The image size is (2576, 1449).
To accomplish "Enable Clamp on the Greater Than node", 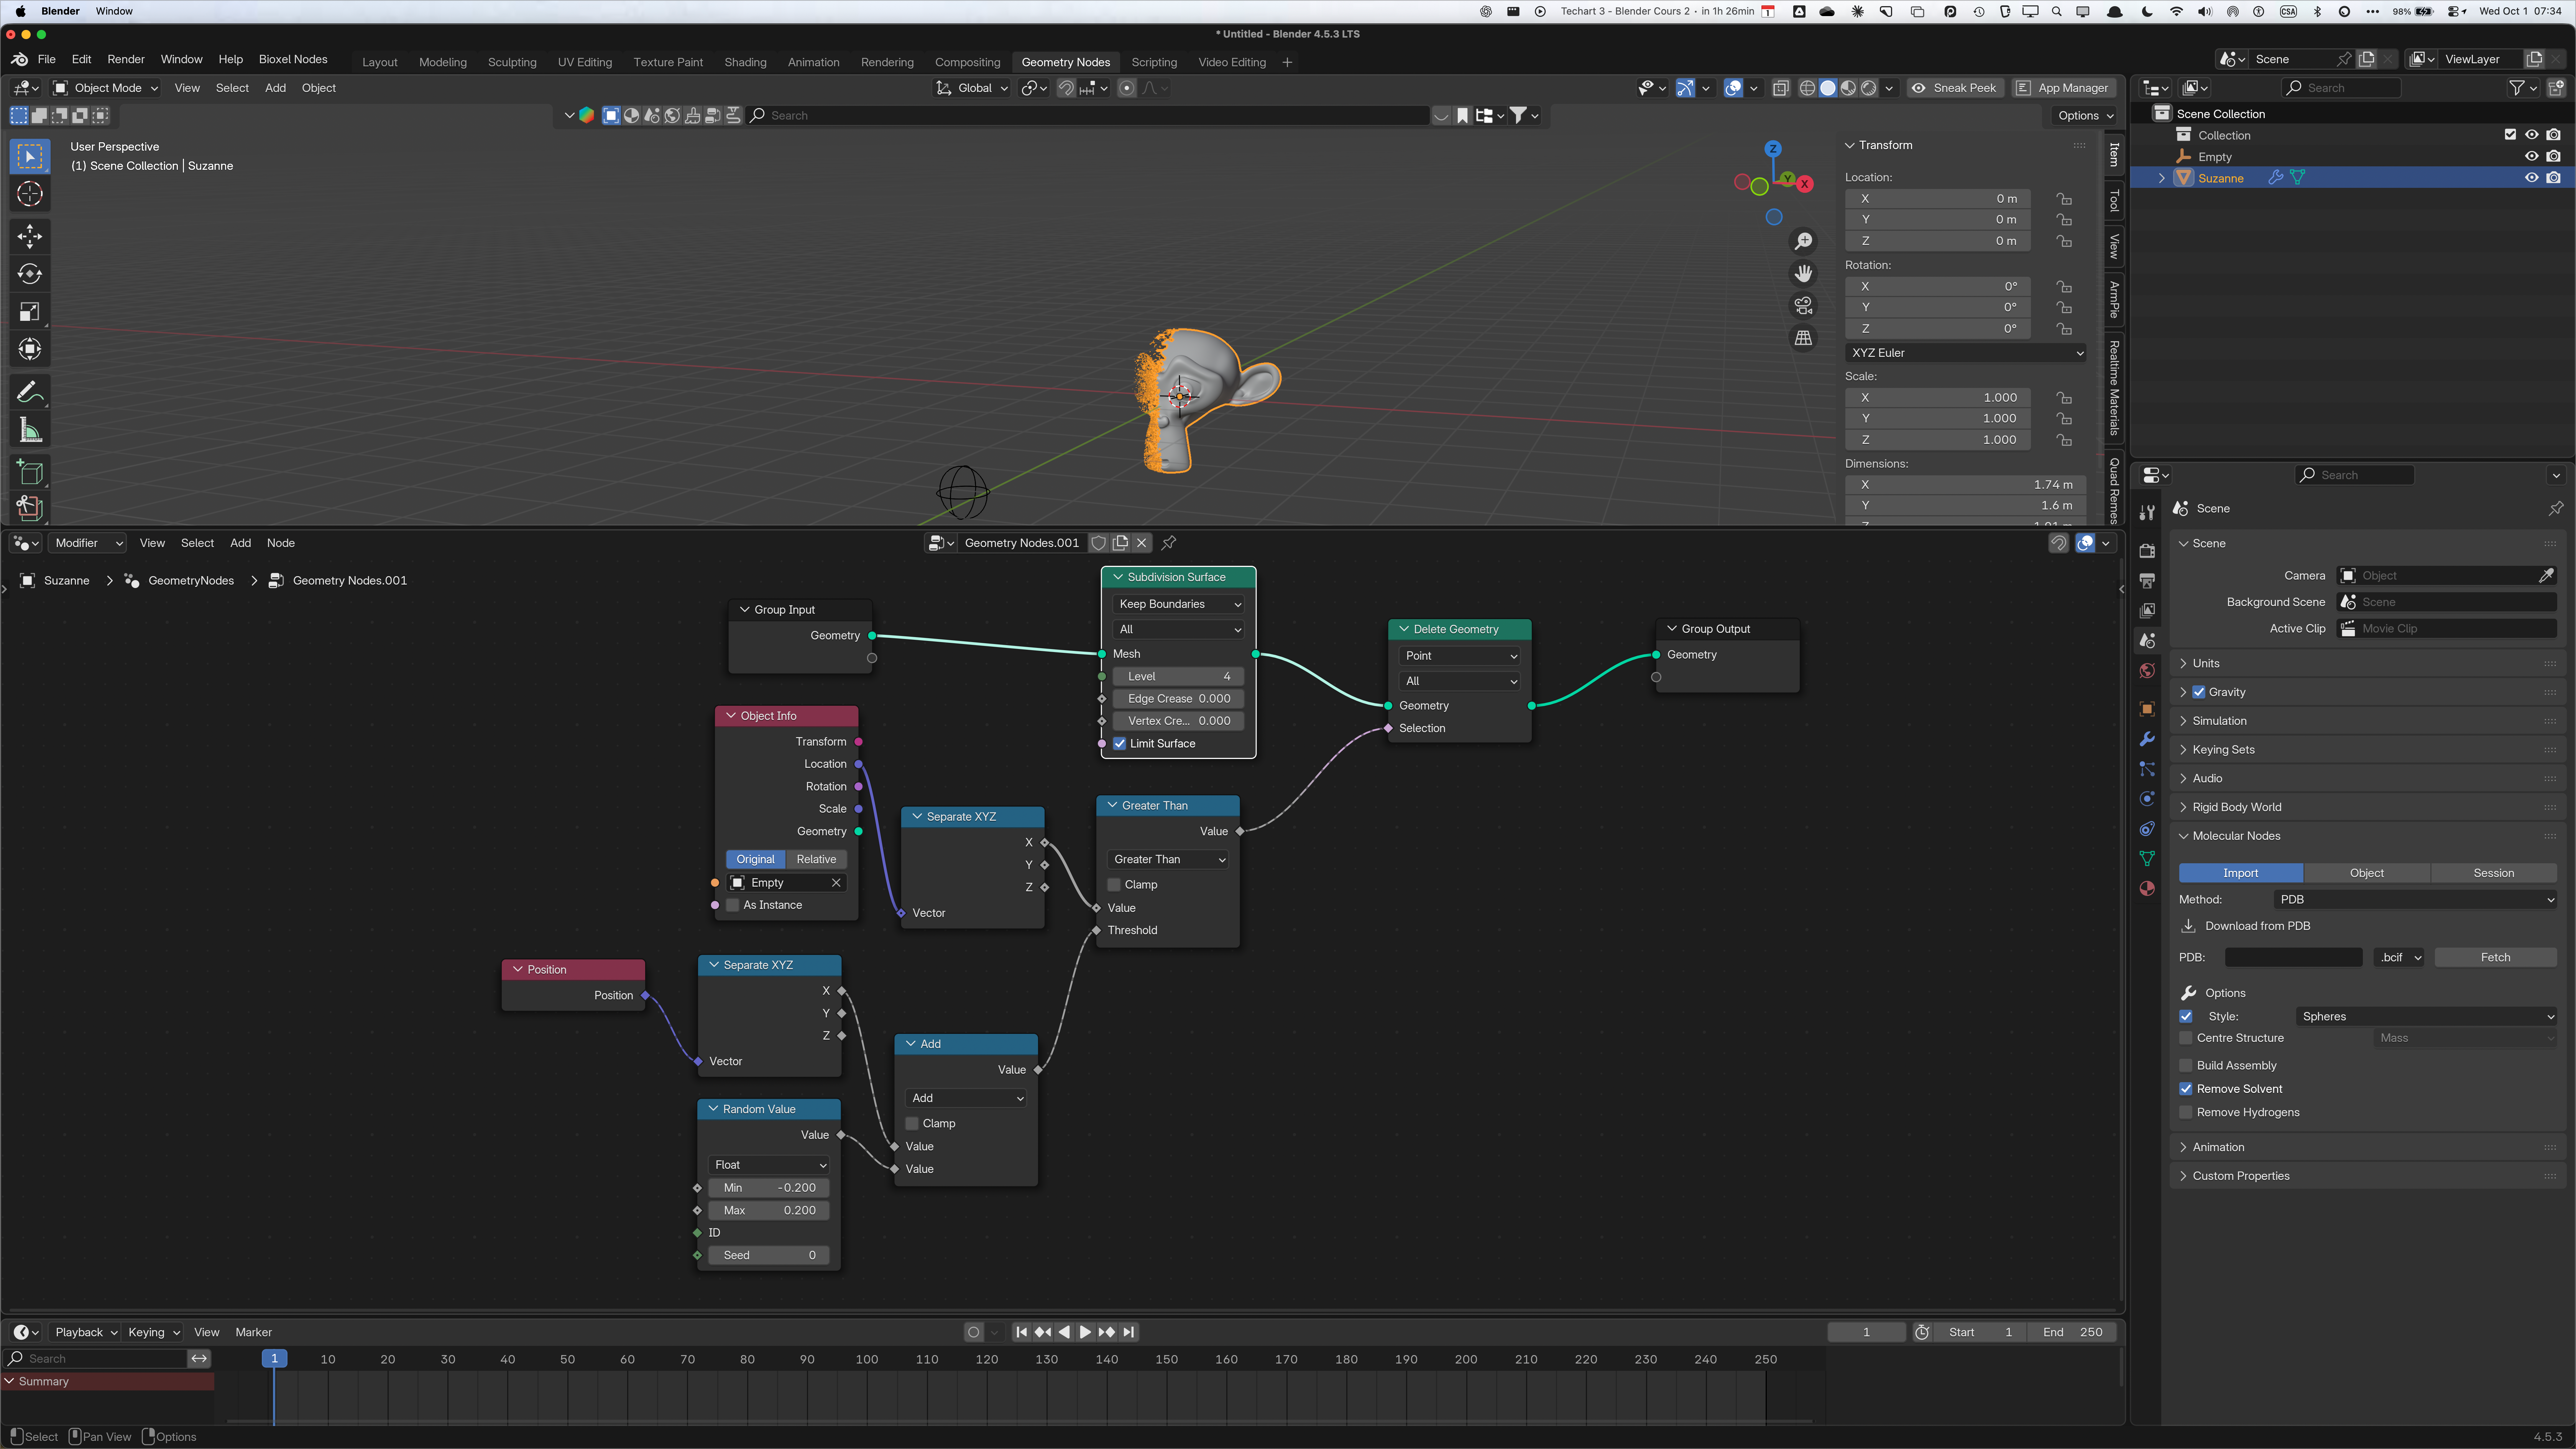I will pyautogui.click(x=1114, y=885).
